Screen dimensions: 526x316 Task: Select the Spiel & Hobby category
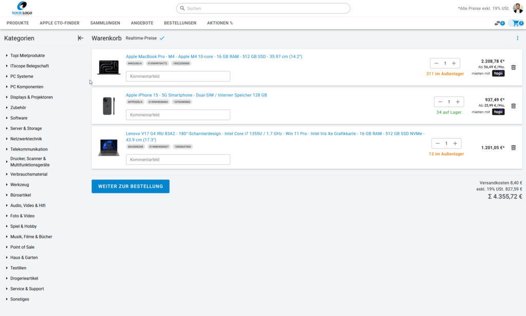point(24,227)
